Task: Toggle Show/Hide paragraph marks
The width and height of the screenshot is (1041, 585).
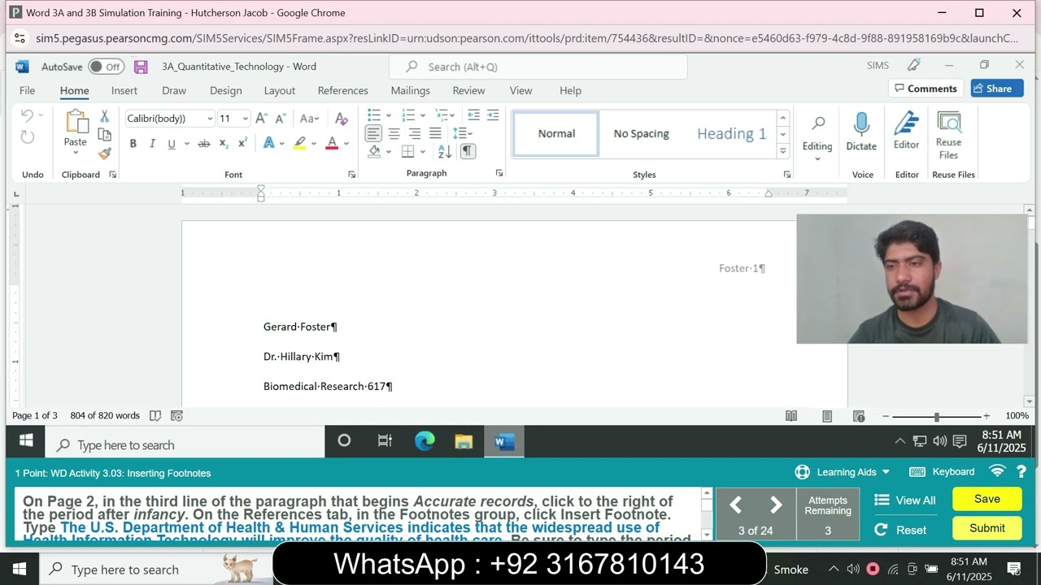Action: pos(468,151)
